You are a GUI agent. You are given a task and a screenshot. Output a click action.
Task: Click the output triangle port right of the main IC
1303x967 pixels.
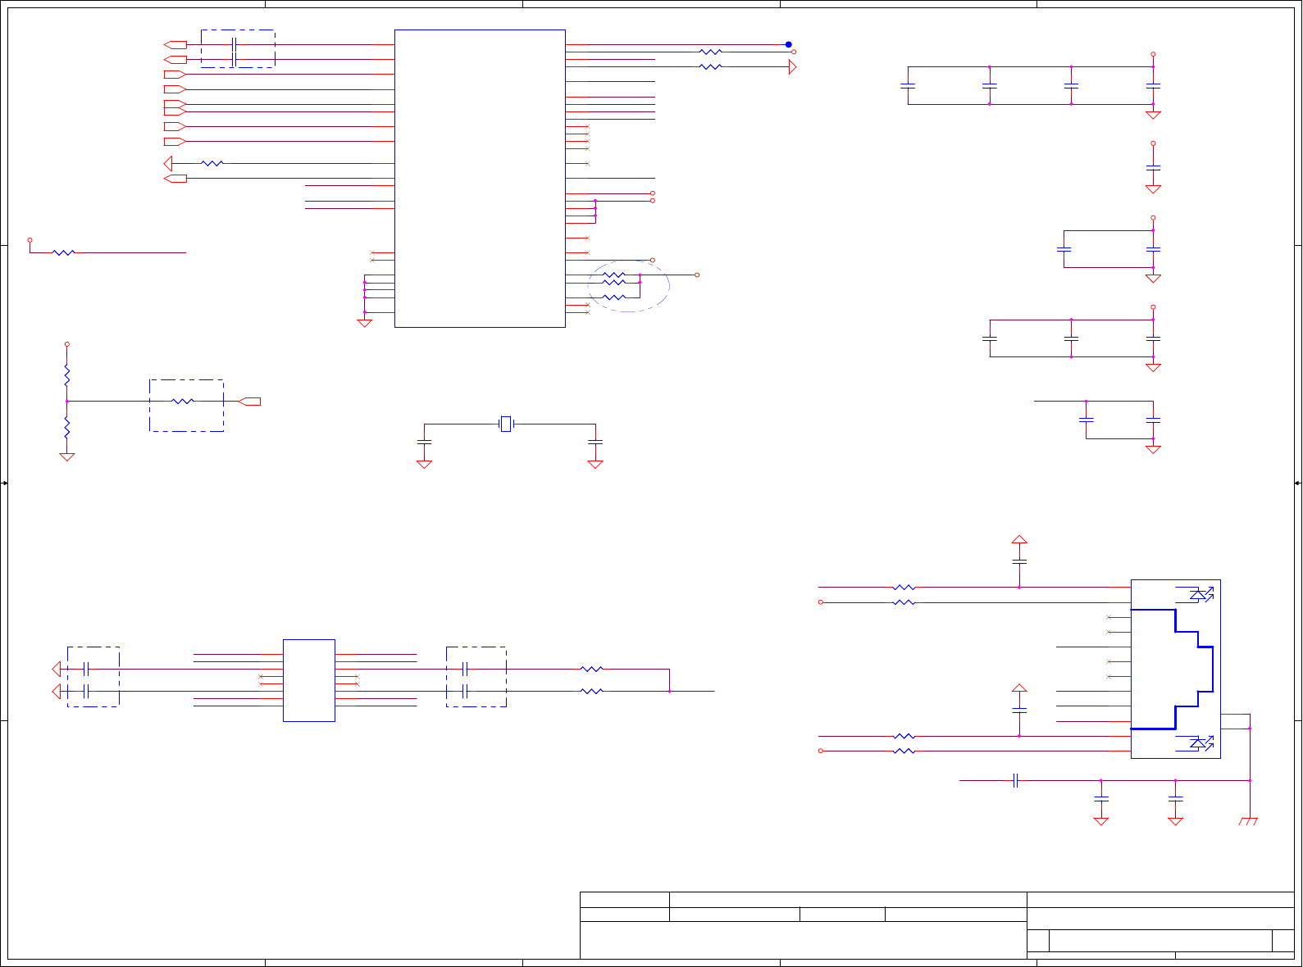coord(792,67)
